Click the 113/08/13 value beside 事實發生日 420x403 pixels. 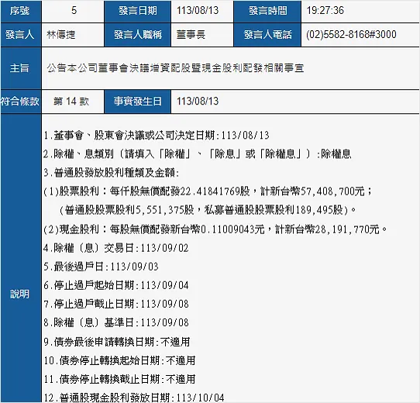tap(198, 102)
